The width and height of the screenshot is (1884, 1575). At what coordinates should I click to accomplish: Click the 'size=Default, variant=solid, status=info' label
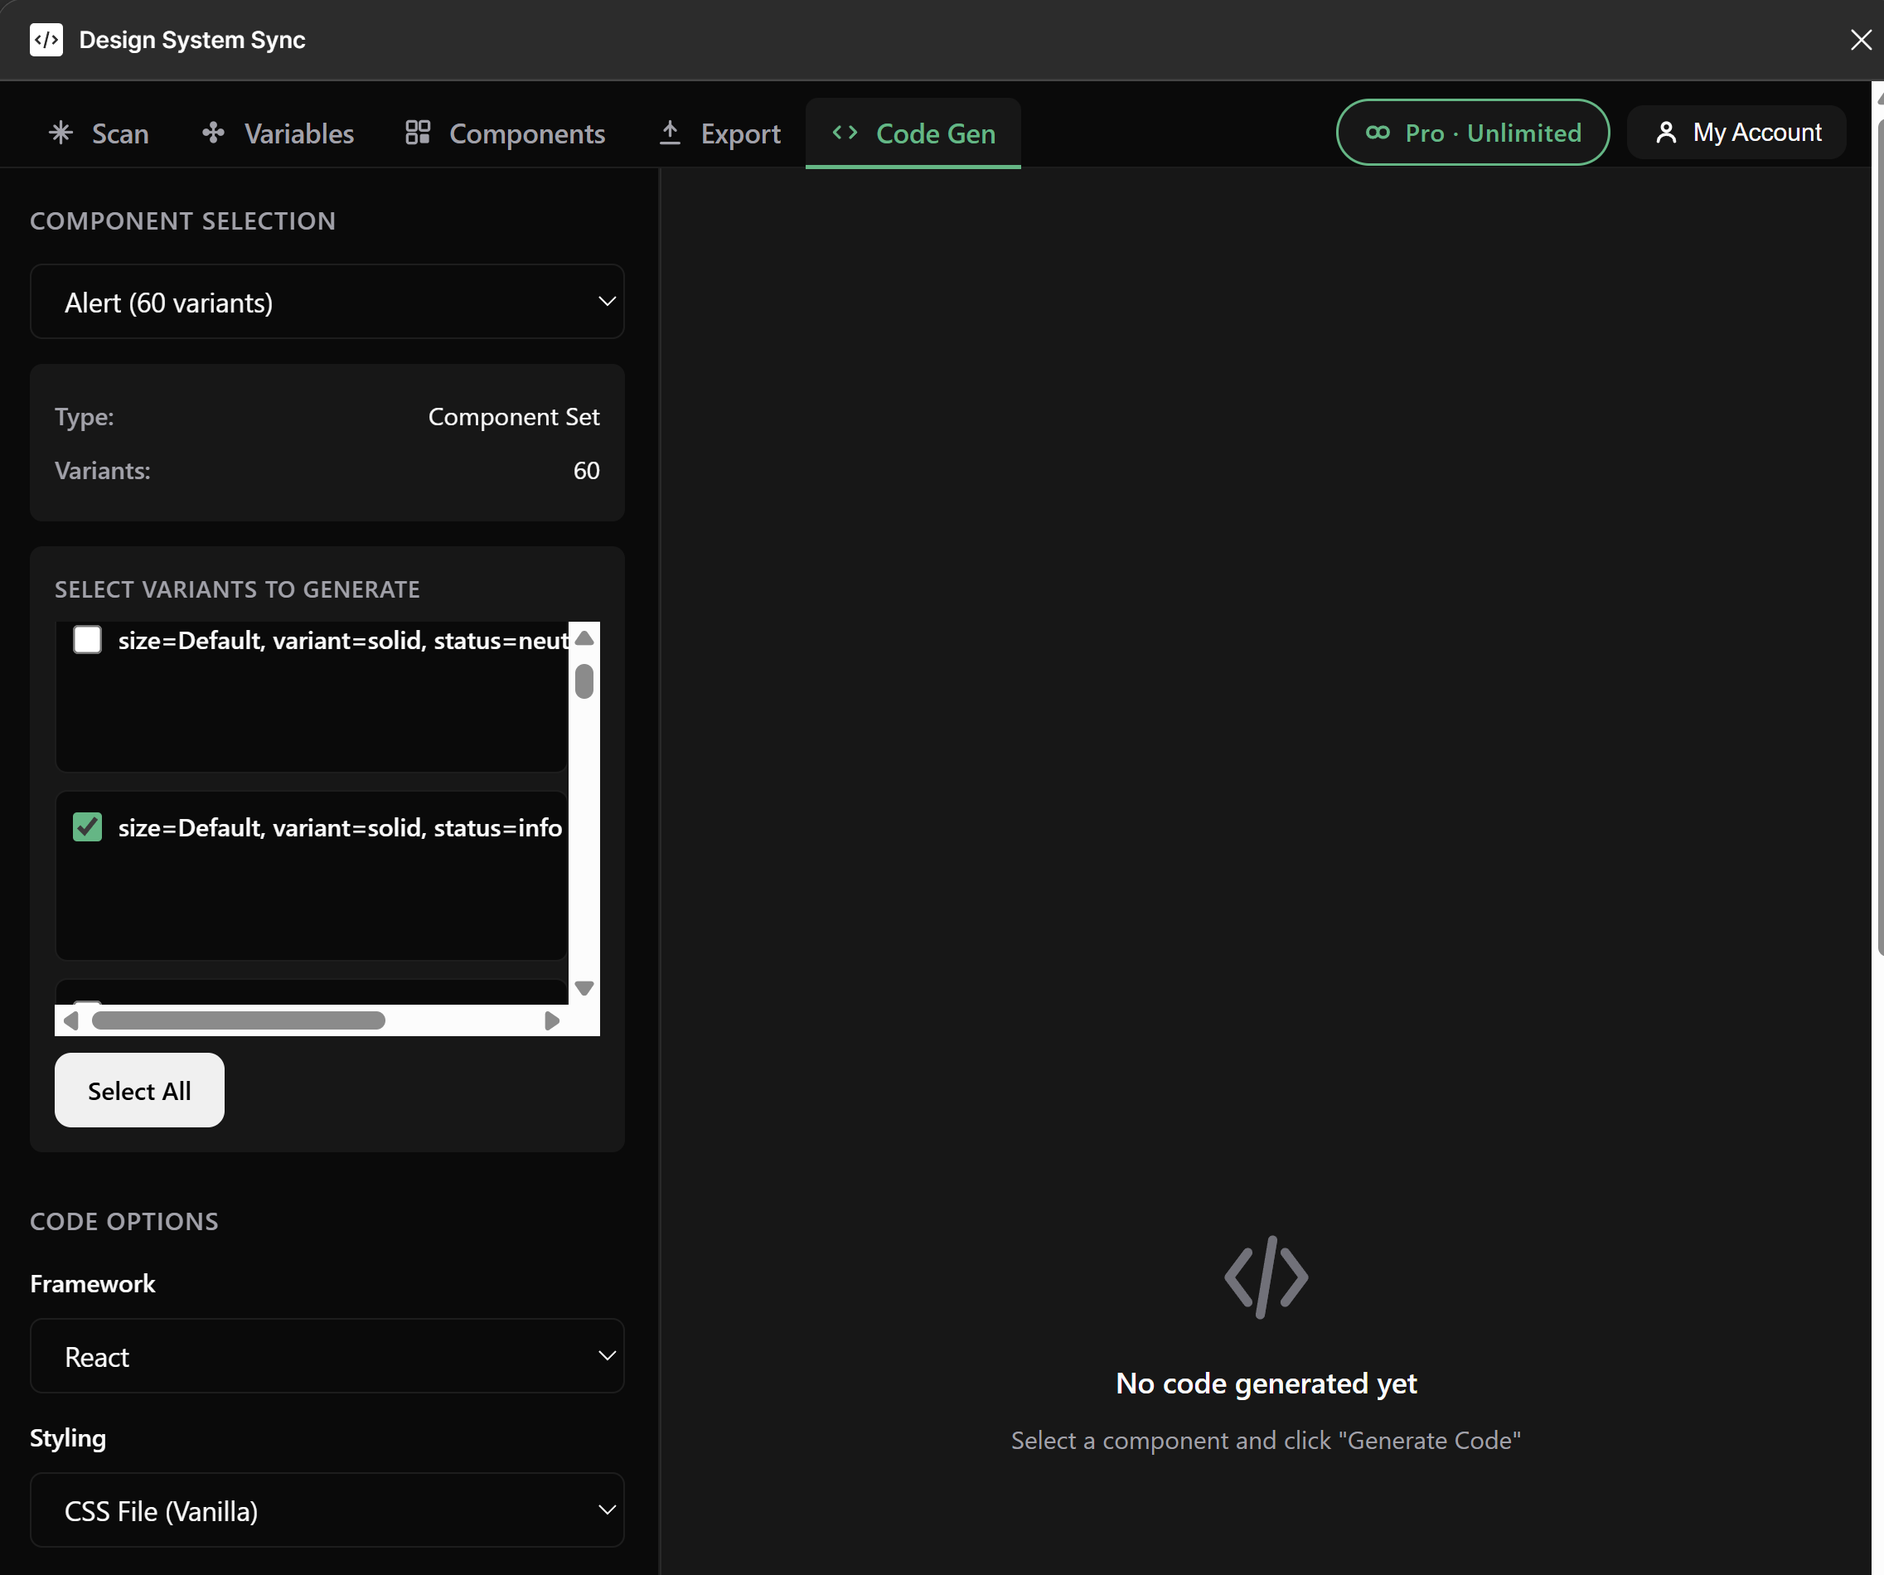coord(340,827)
